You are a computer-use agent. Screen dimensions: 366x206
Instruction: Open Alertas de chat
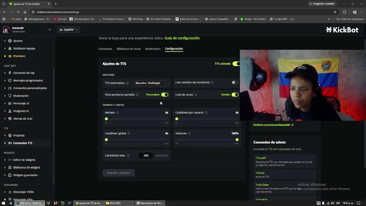(23, 119)
